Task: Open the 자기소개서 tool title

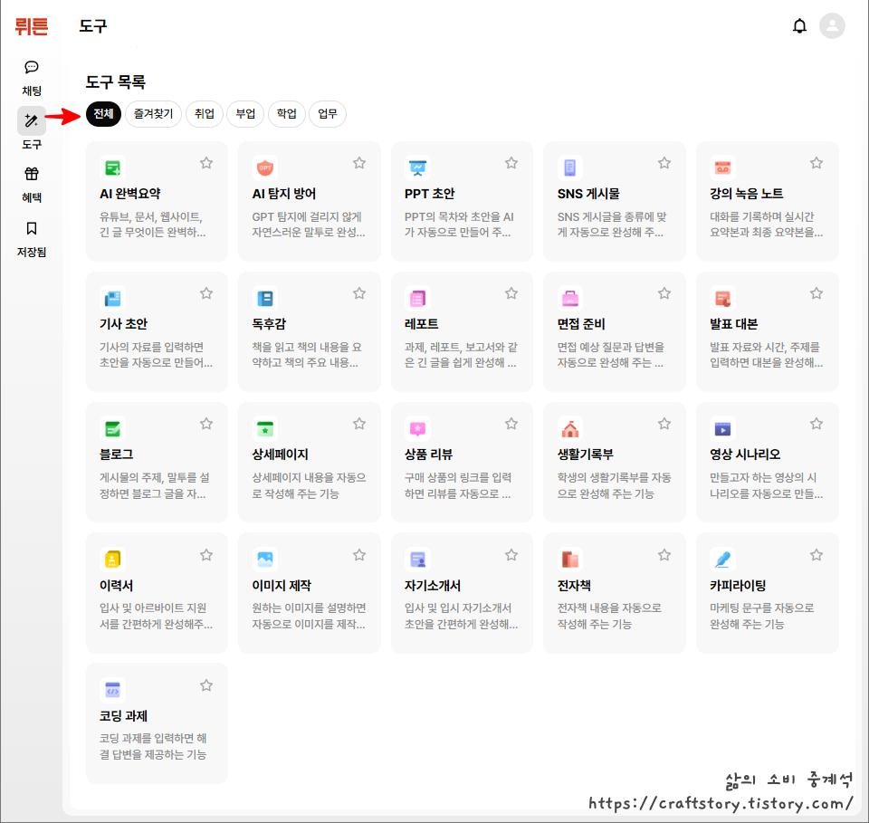Action: click(433, 585)
